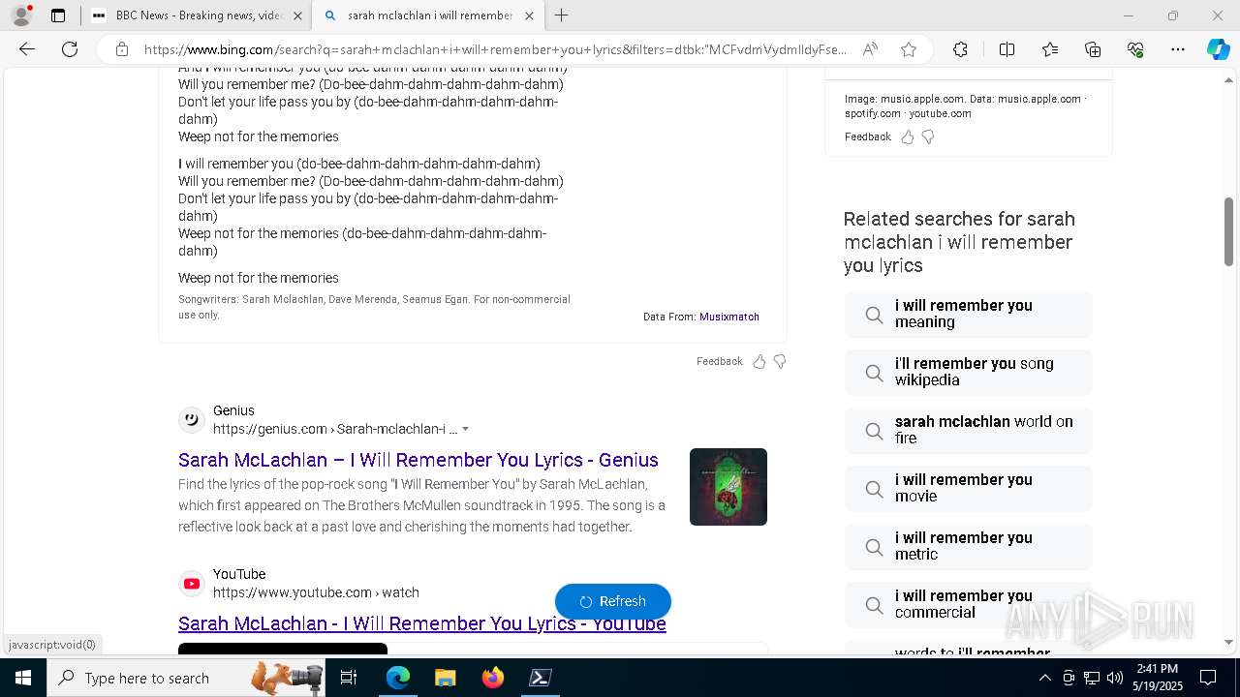
Task: Open the Genius album art thumbnail
Action: tap(728, 487)
